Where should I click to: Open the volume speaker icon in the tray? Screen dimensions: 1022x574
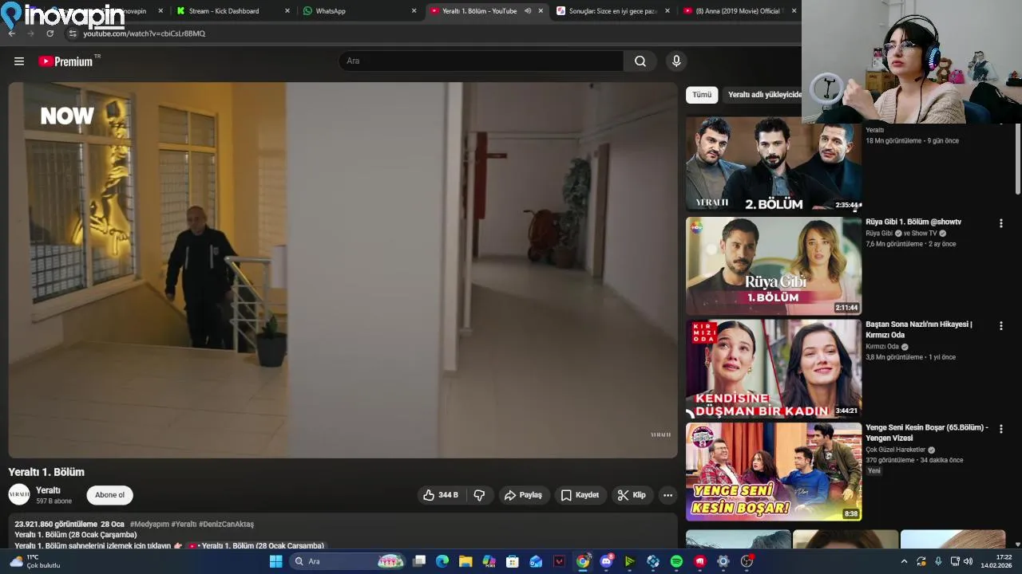click(x=968, y=561)
